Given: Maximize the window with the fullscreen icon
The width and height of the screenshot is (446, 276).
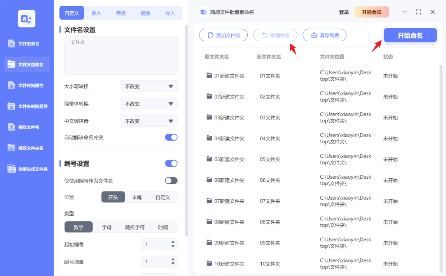Looking at the screenshot, I should (418, 12).
